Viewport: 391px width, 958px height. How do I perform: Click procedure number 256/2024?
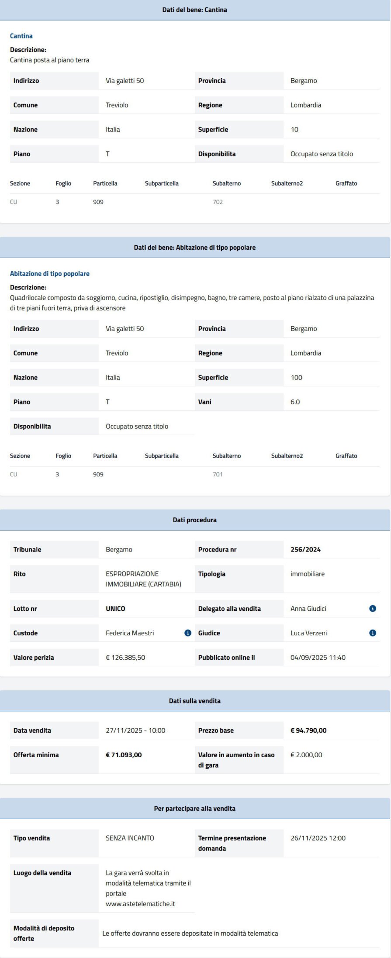pos(305,549)
